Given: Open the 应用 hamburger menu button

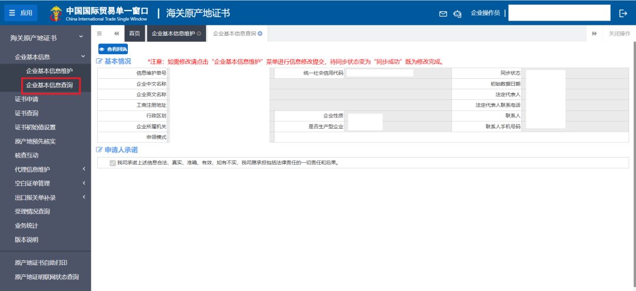Looking at the screenshot, I should tap(21, 13).
